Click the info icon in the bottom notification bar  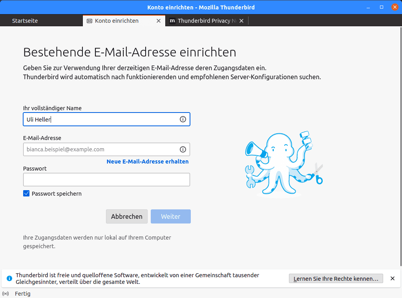[9, 278]
